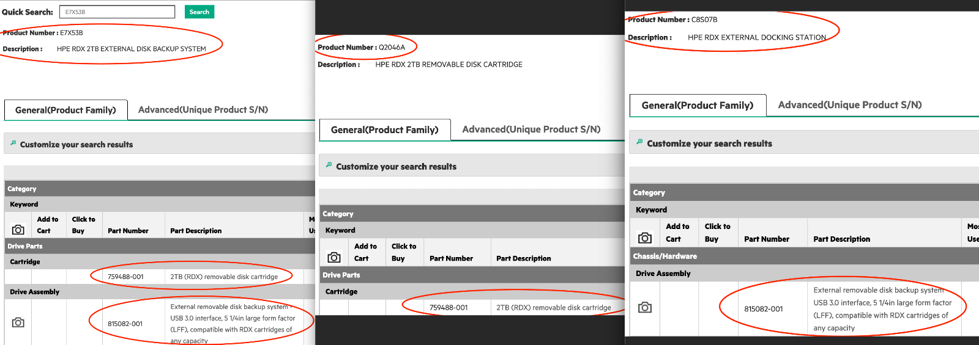This screenshot has height=345, width=979.
Task: Click 'HPE RDX 2TB EXTERNAL DISK BACKUP SYSTEM' description
Action: (x=132, y=49)
